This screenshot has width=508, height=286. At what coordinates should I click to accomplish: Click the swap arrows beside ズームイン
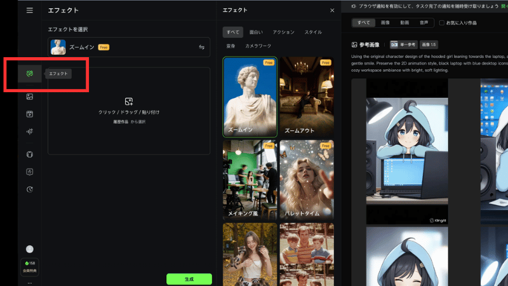202,47
